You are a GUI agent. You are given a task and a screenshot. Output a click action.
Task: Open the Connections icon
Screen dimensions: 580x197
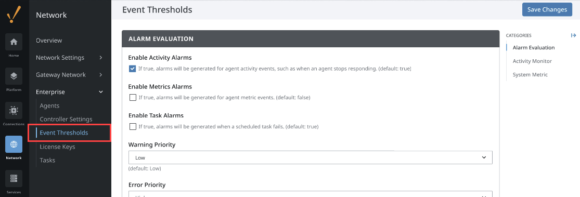pyautogui.click(x=14, y=111)
